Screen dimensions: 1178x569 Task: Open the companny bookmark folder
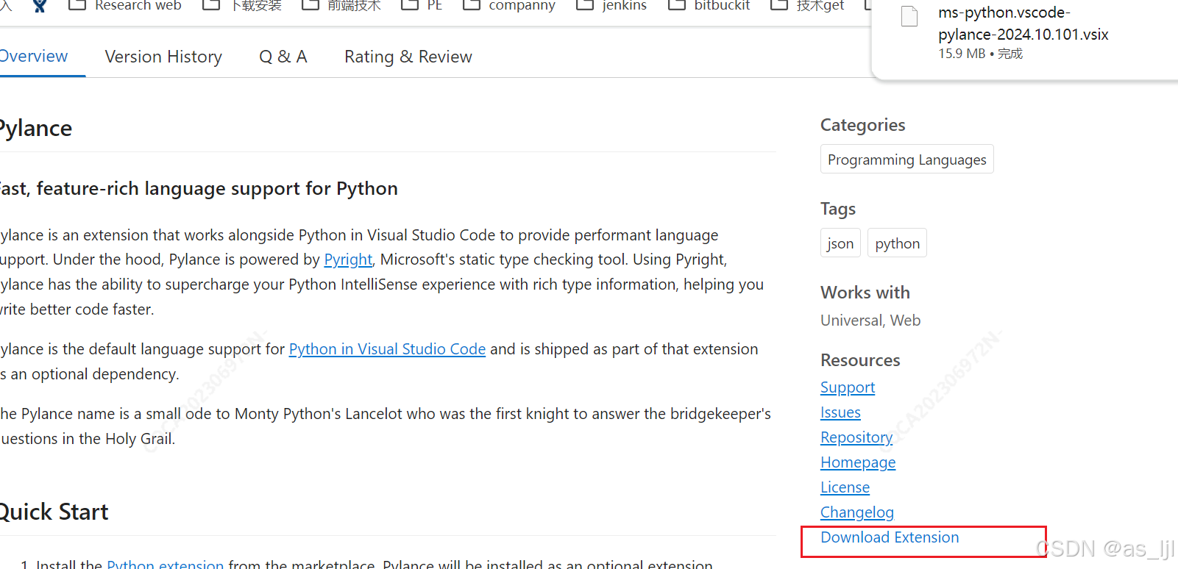coord(508,5)
